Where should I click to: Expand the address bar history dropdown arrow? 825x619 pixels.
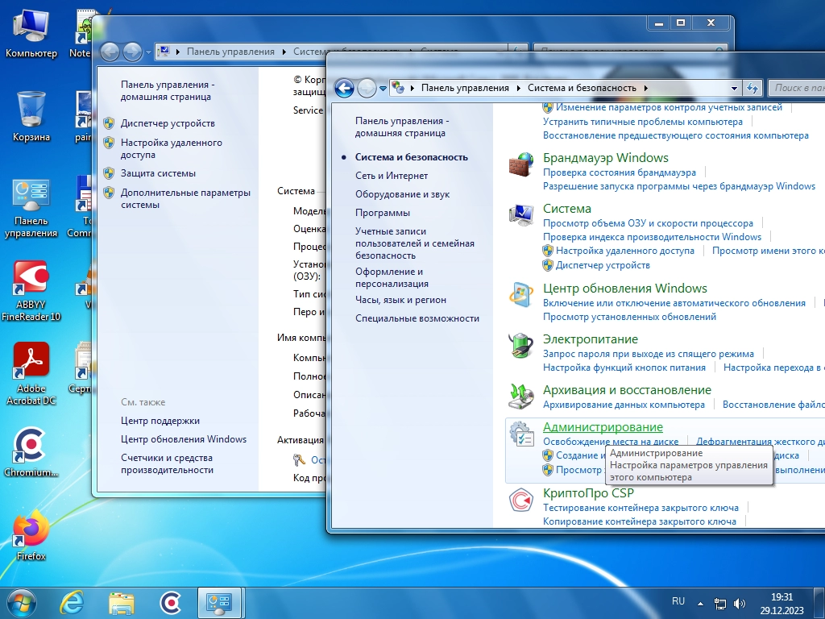pos(734,88)
